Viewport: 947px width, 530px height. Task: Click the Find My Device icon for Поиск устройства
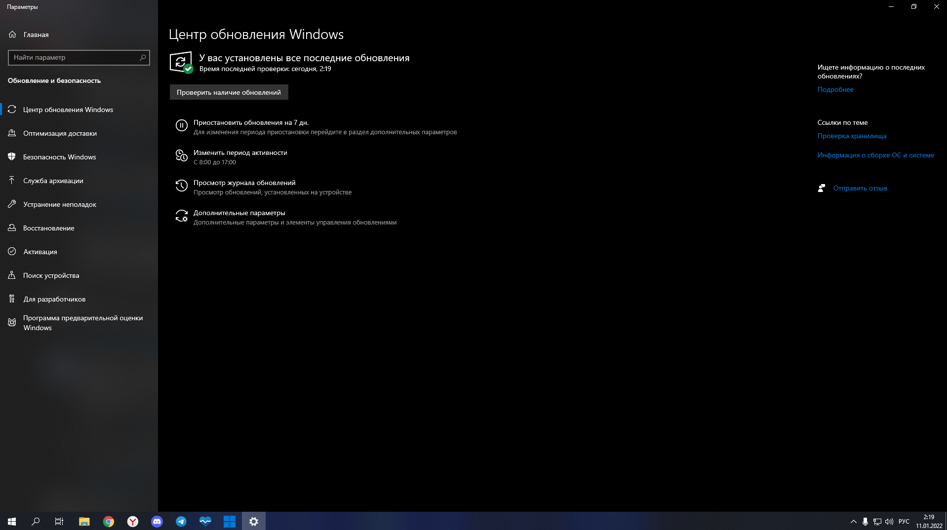click(x=12, y=275)
